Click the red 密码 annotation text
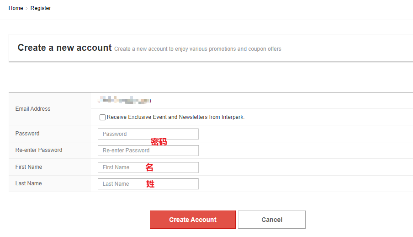The height and width of the screenshot is (237, 413). pos(159,142)
